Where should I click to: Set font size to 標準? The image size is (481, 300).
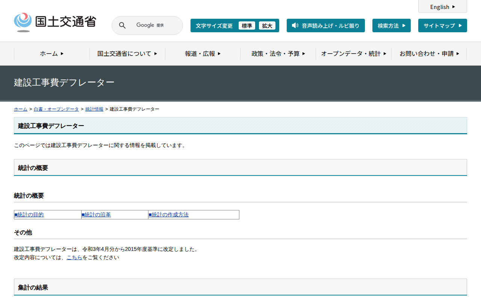coord(247,25)
